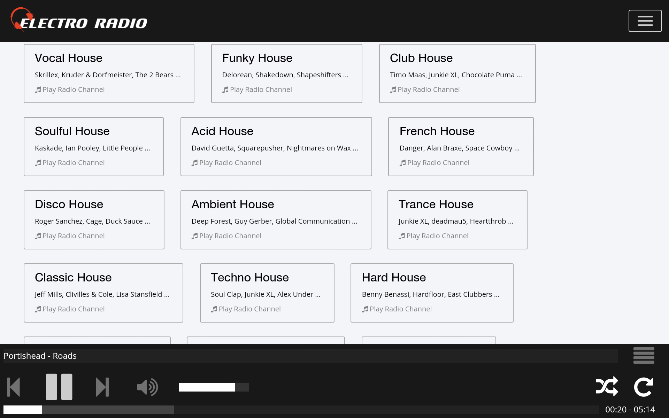Click the Skrillex, Kruder & Dorfmeister artist line
This screenshot has width=669, height=418.
(x=108, y=75)
